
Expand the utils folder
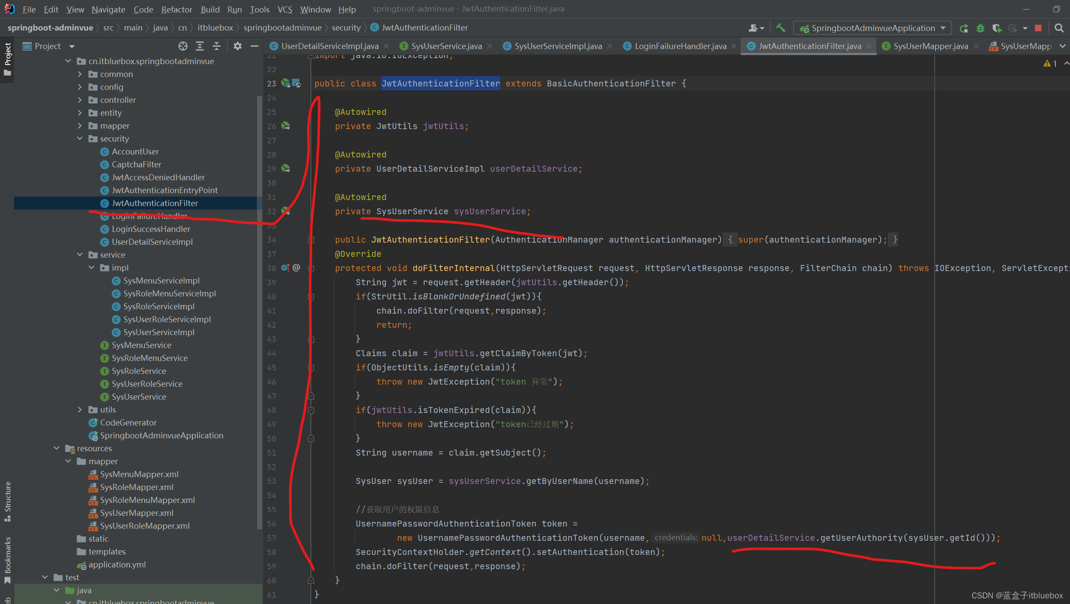[80, 410]
